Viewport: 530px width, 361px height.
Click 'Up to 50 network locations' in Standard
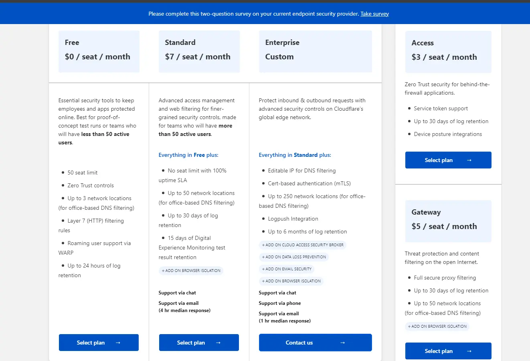coord(197,198)
